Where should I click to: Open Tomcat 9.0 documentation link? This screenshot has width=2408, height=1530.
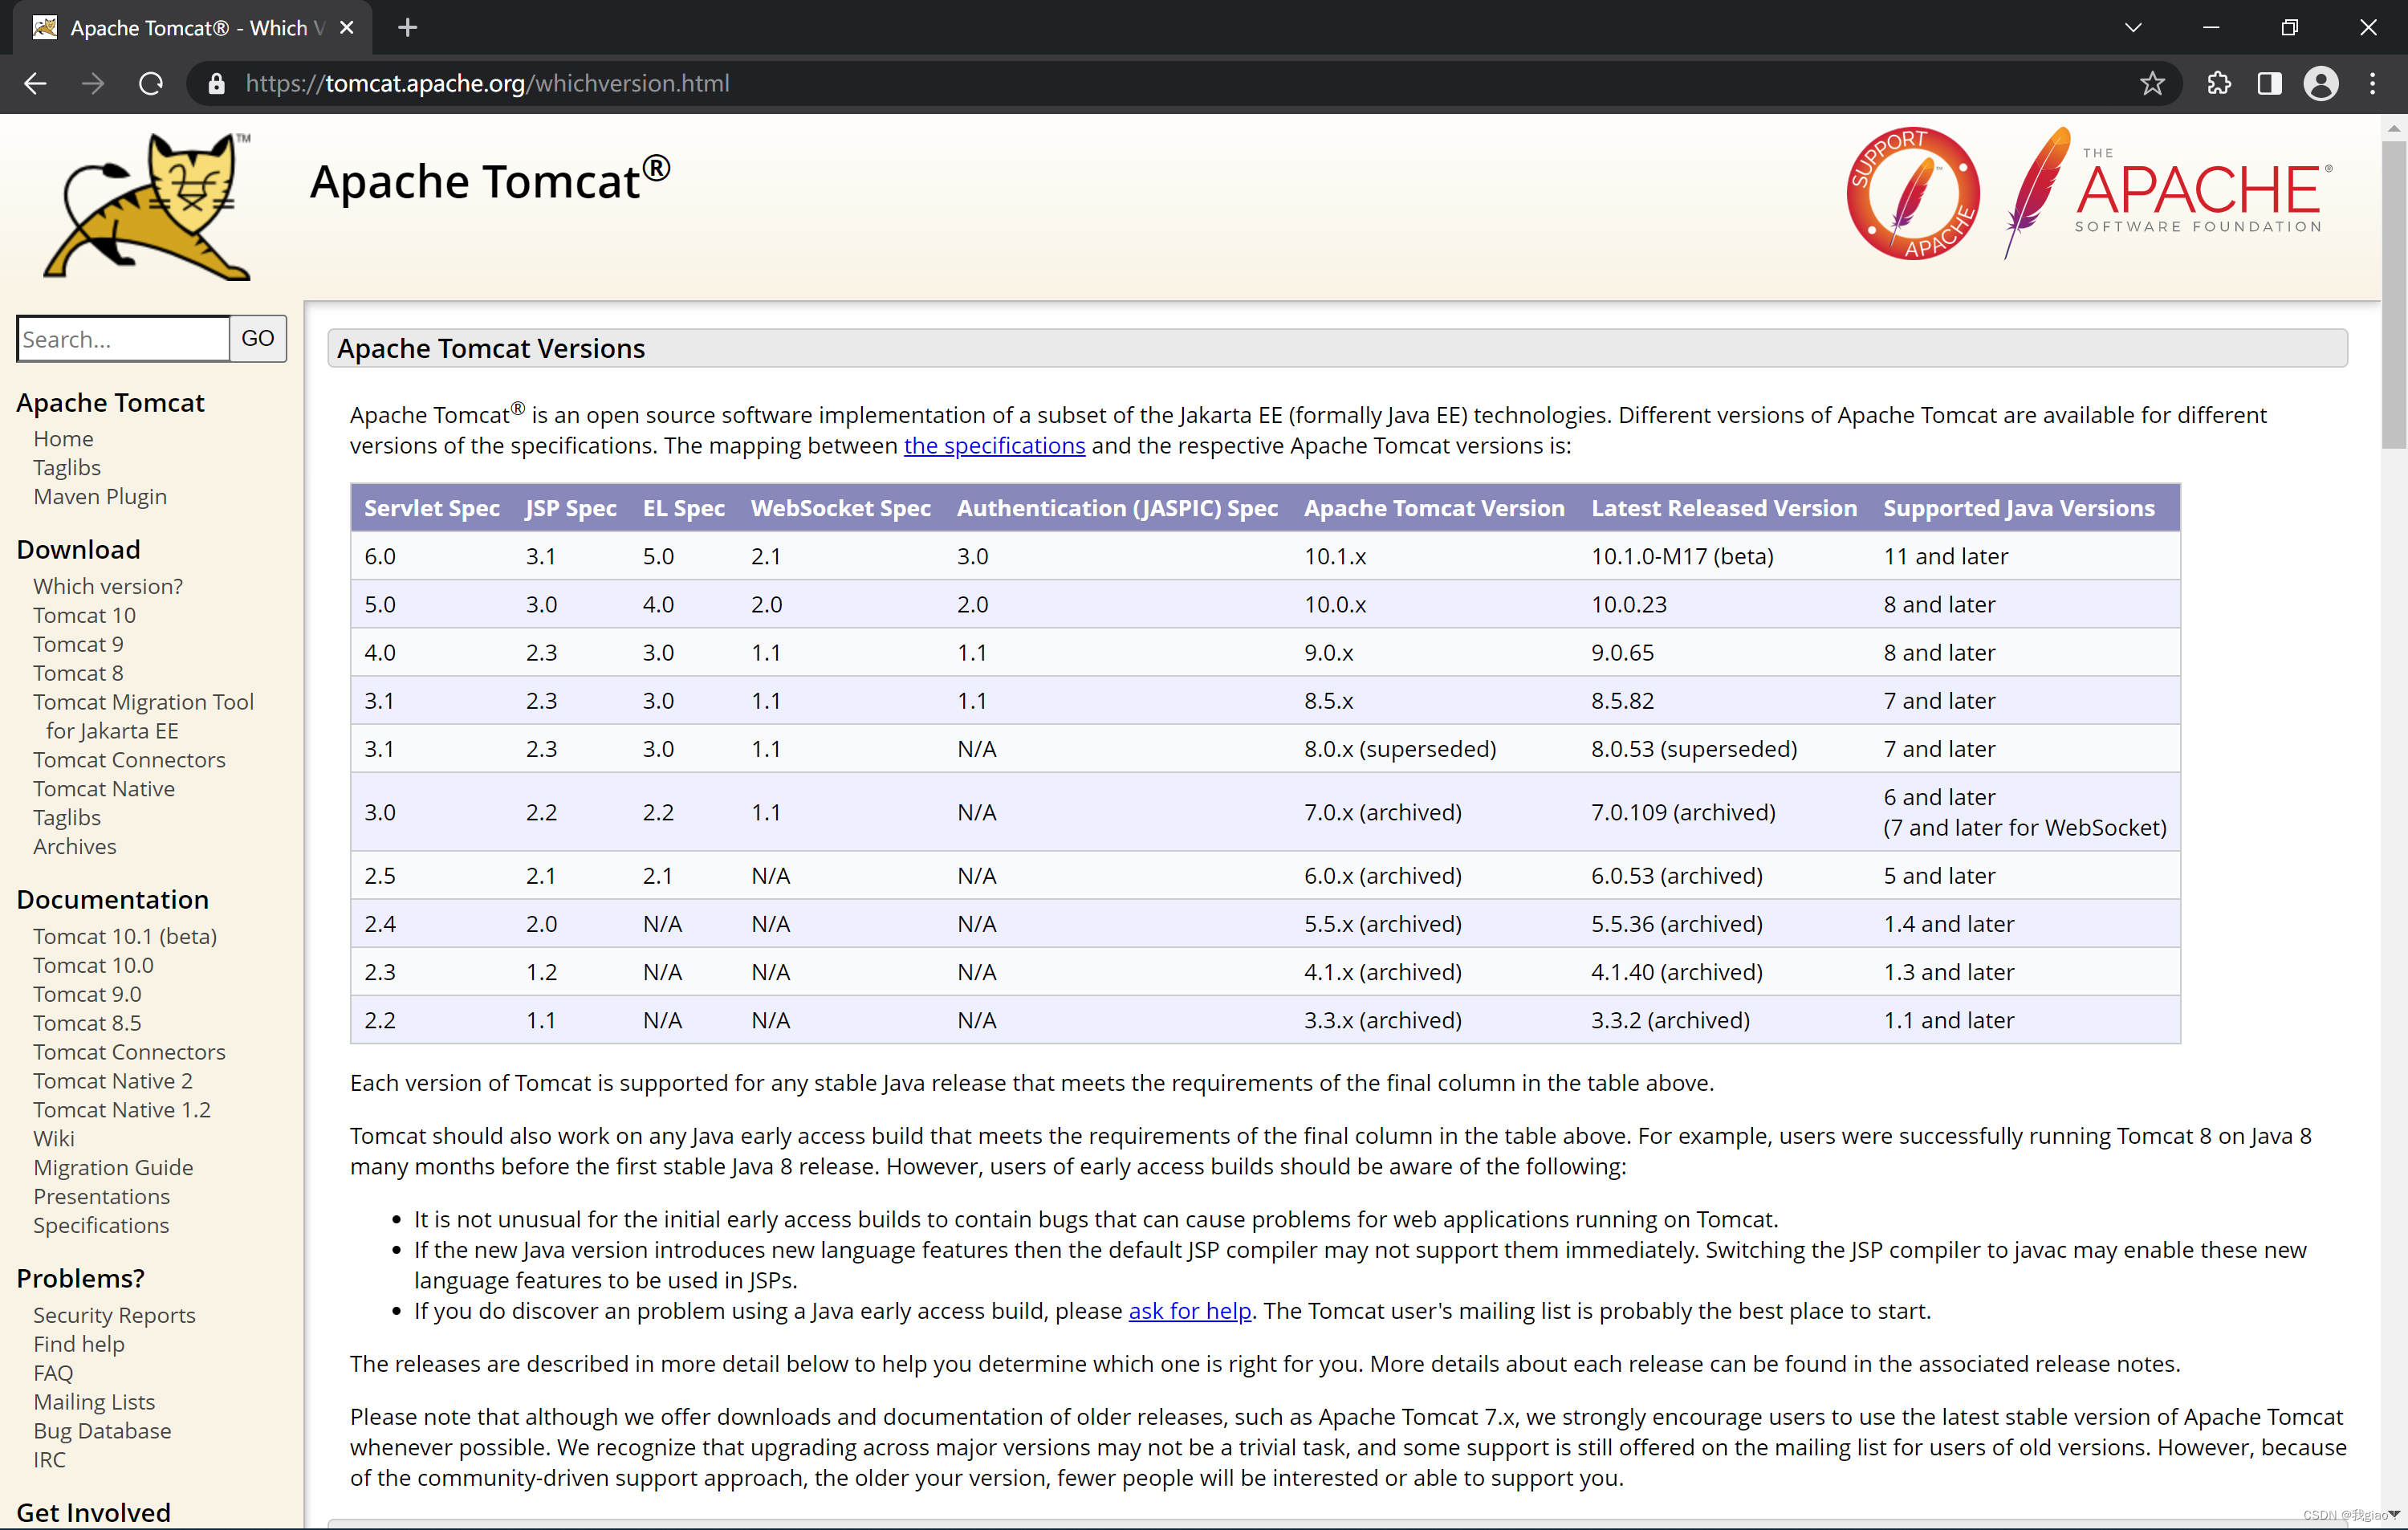[87, 996]
